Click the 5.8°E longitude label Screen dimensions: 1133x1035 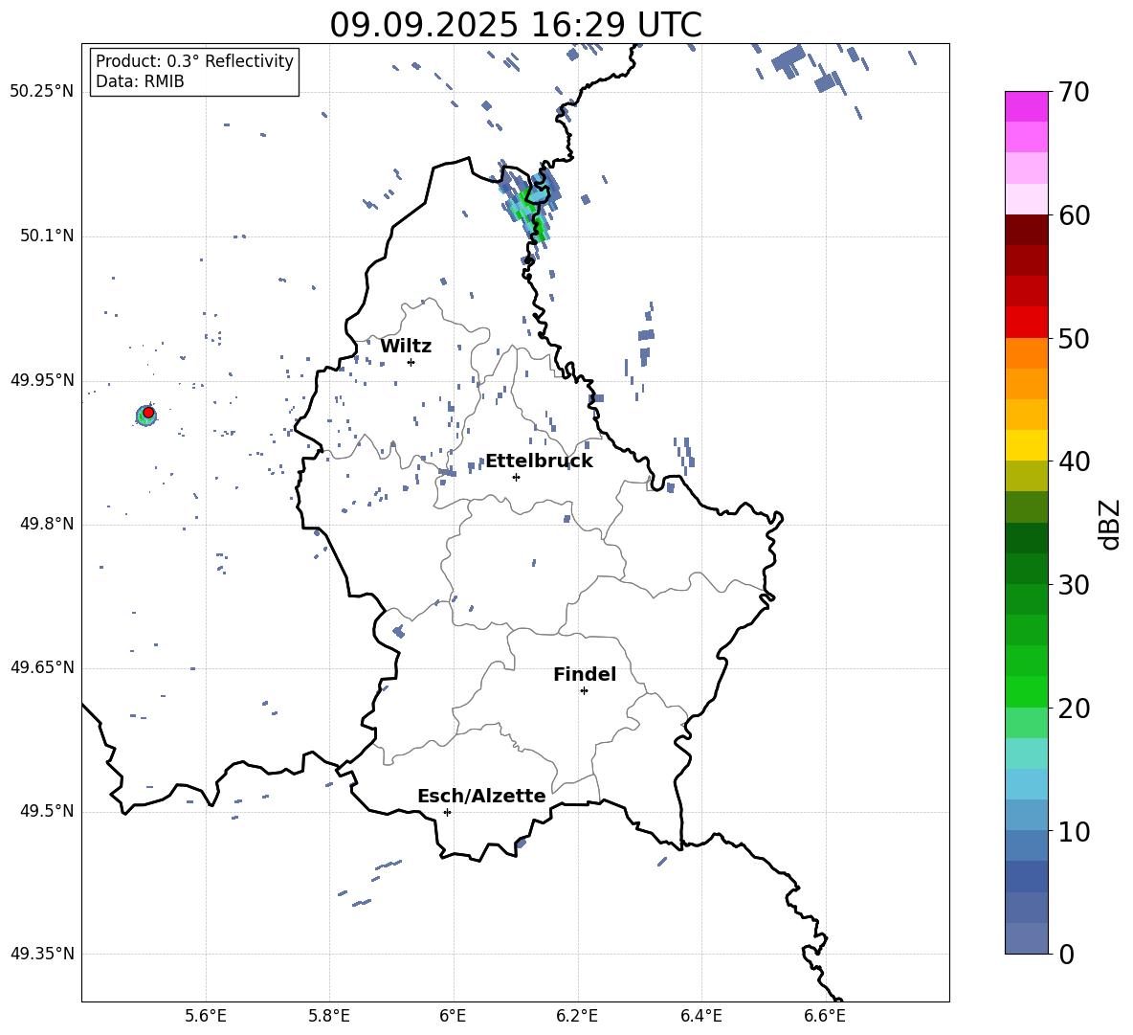click(x=329, y=1016)
